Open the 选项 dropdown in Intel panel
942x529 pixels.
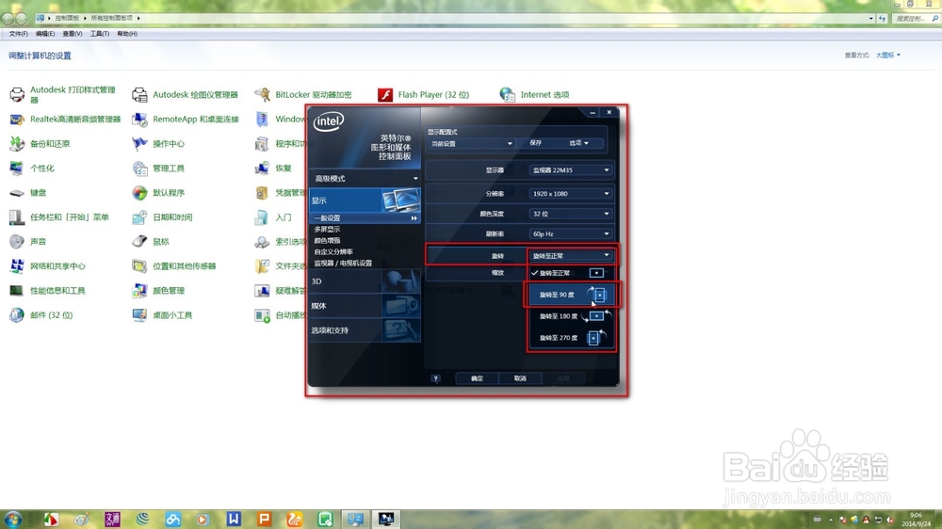click(x=578, y=143)
